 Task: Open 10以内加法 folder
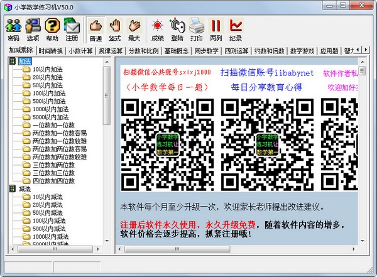coord(43,70)
